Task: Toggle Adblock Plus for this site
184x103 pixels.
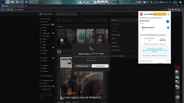Action: [x=167, y=21]
